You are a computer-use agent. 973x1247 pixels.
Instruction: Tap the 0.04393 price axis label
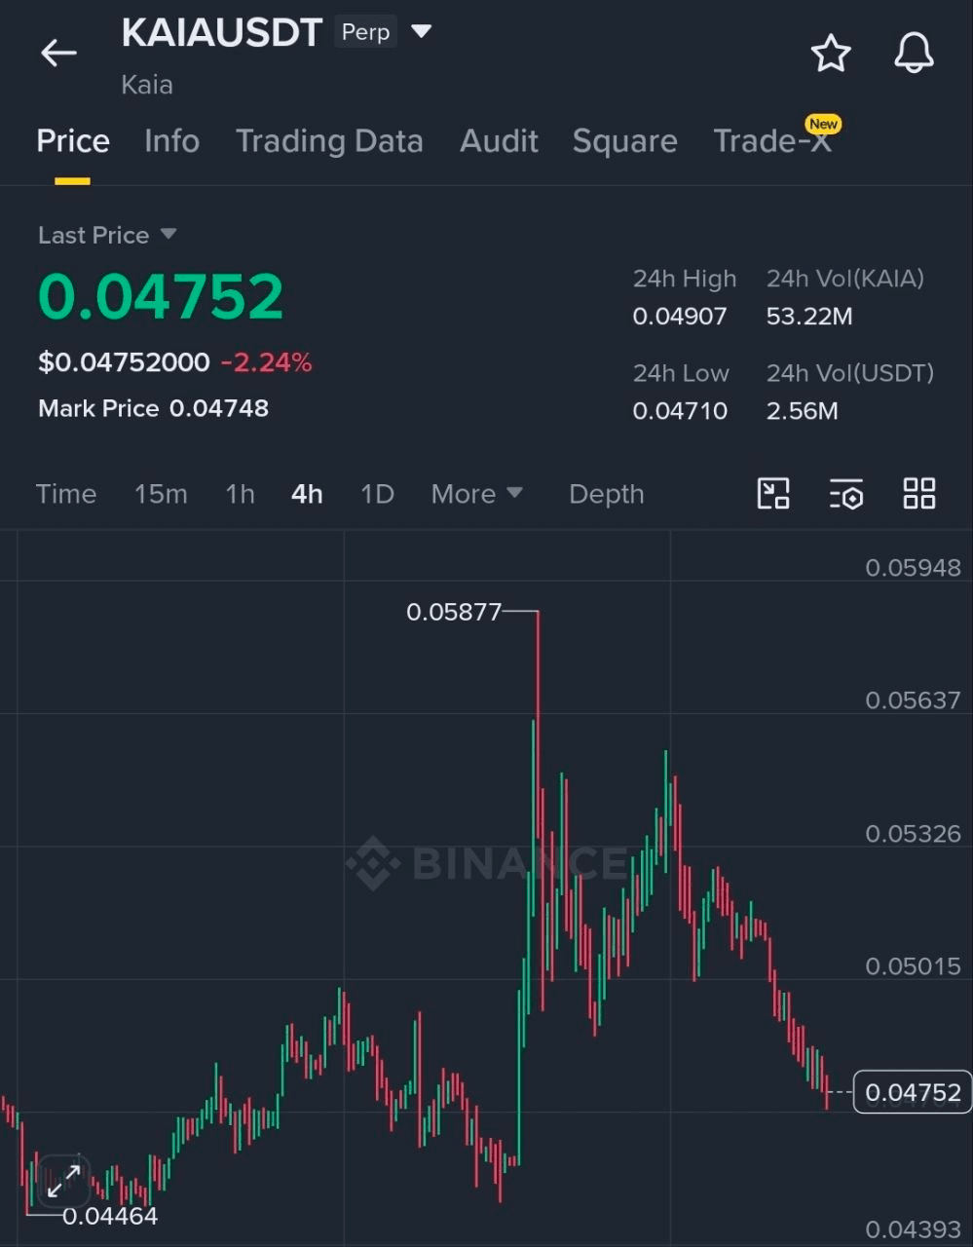point(913,1229)
